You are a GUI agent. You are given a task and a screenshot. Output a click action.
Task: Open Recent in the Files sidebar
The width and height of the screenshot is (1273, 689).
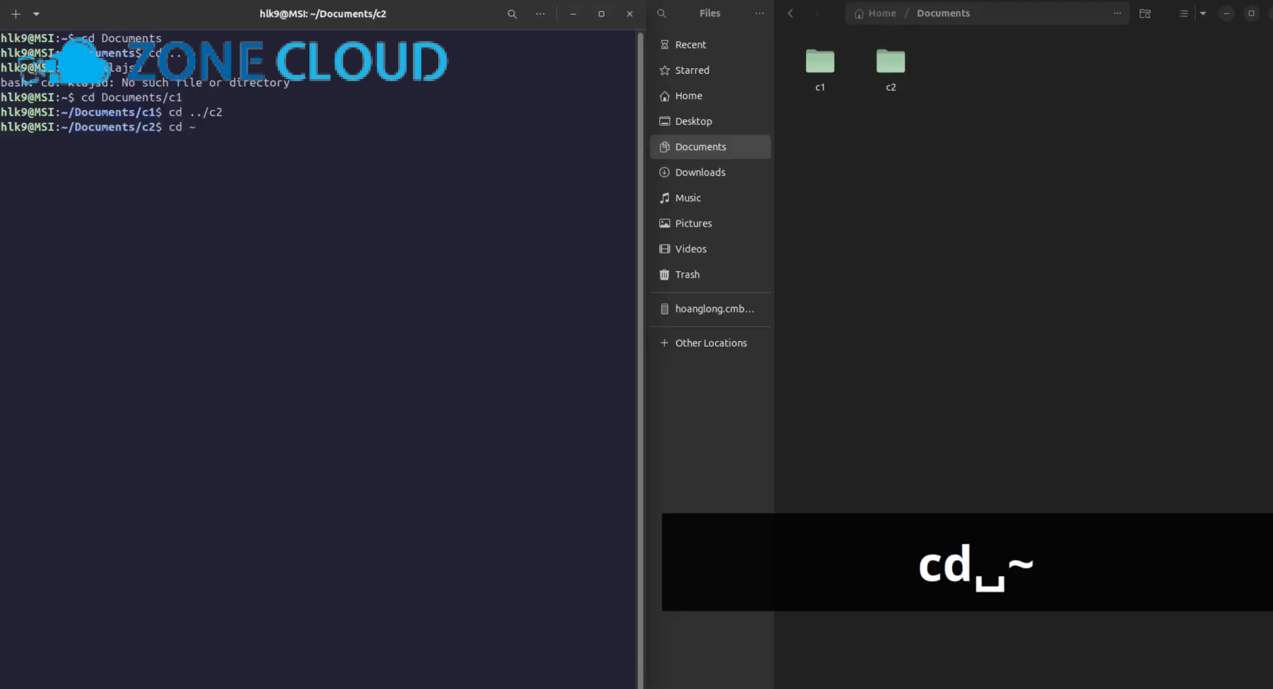click(x=710, y=45)
